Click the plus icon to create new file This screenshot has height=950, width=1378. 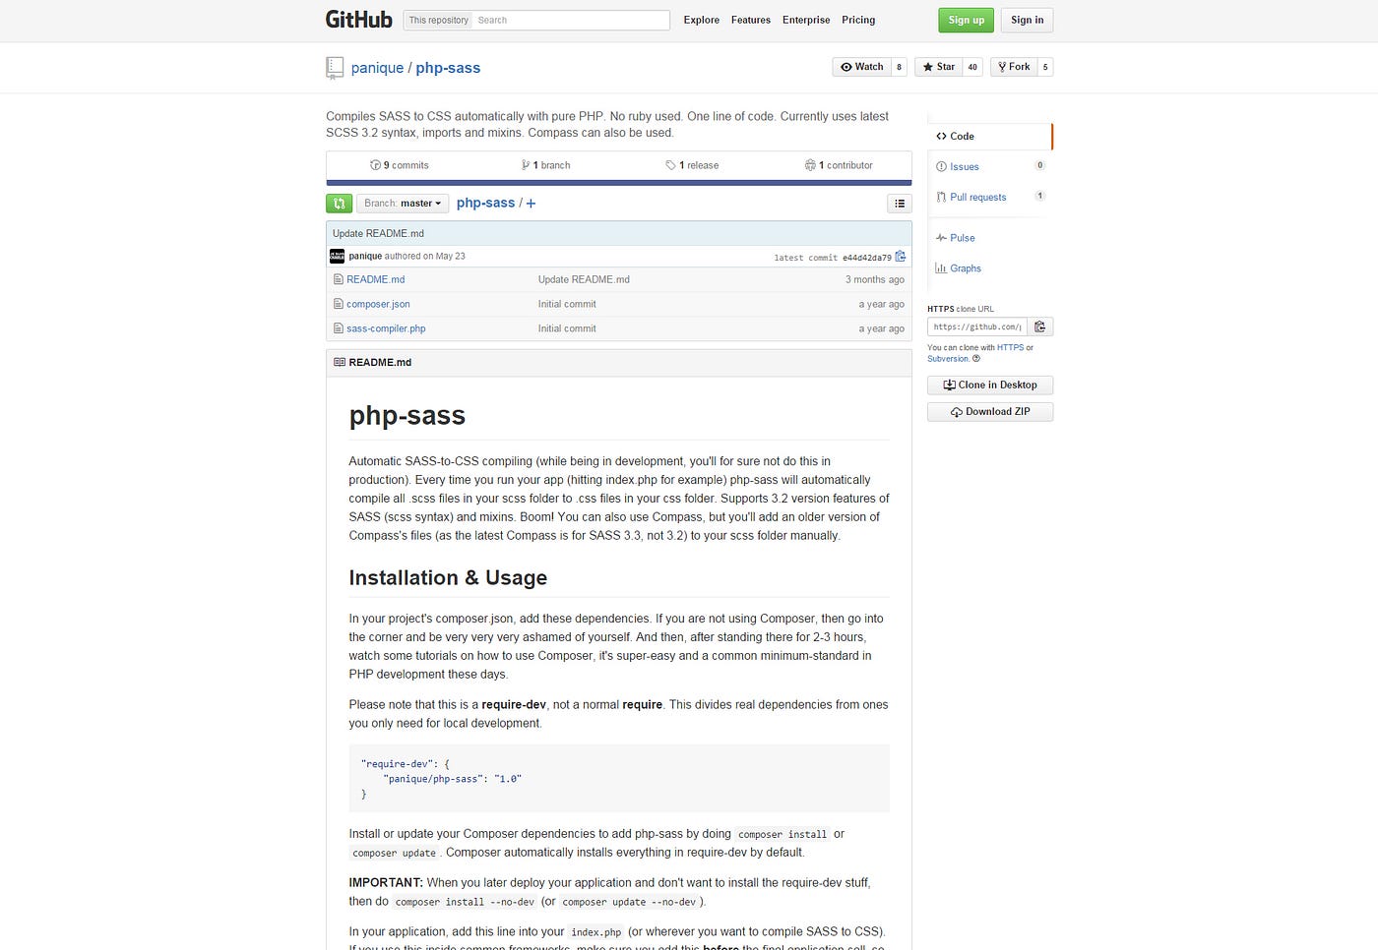pos(532,204)
